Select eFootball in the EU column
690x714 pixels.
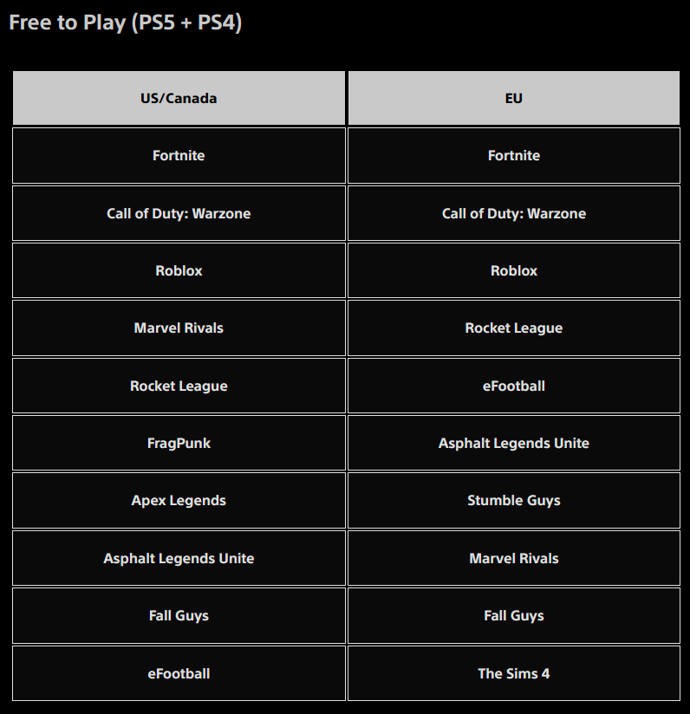[x=513, y=386]
